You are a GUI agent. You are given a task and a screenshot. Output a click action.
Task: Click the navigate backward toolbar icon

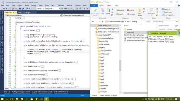click(4, 9)
